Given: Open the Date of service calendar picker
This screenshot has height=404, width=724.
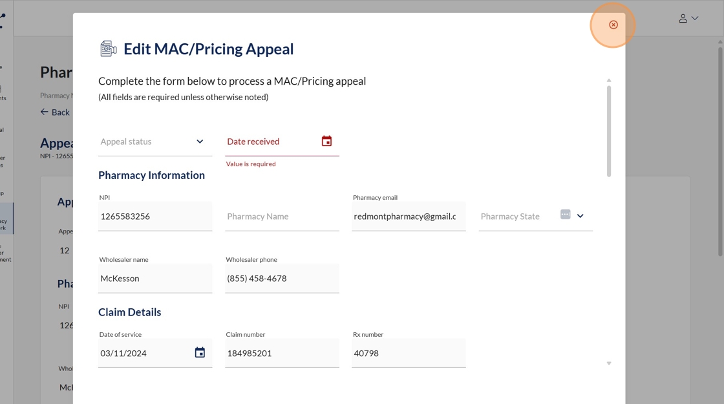Looking at the screenshot, I should [200, 352].
